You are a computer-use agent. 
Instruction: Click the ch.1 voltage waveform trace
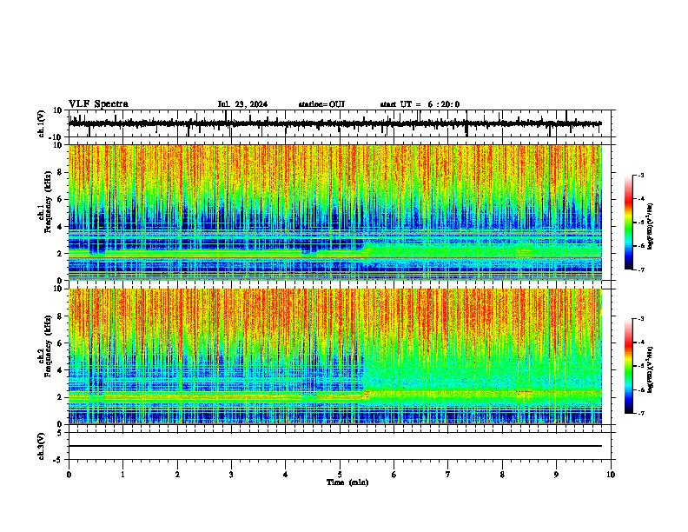tap(335, 123)
